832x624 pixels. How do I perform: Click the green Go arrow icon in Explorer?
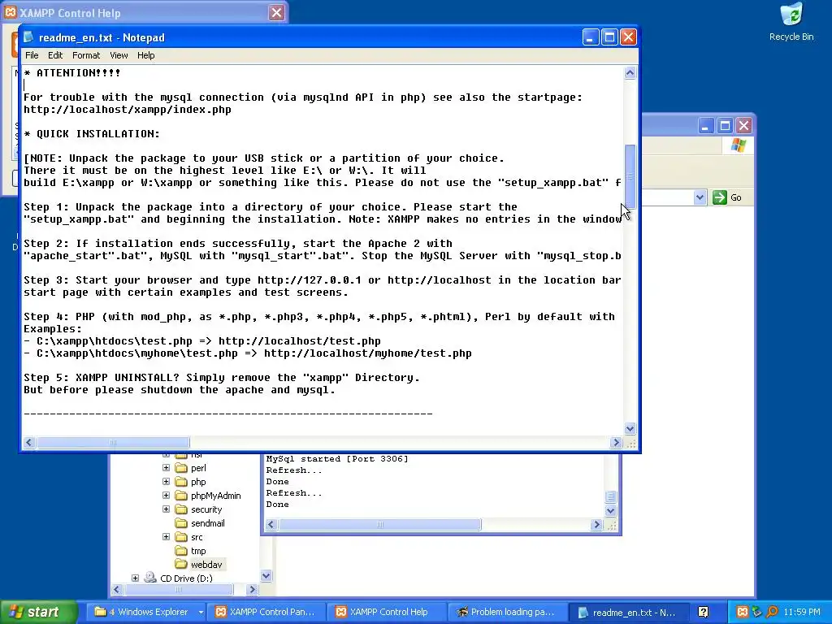pyautogui.click(x=720, y=197)
